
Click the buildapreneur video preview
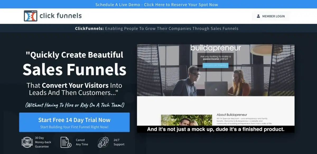click(216, 88)
